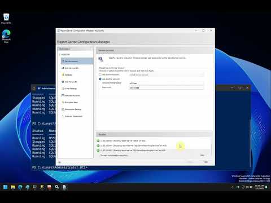Viewport: 271px width, 203px height.
Task: Select the server instance node in sidebar
Action: coord(65,55)
